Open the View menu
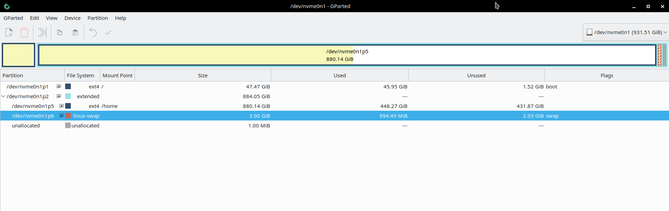This screenshot has height=211, width=669. click(52, 18)
